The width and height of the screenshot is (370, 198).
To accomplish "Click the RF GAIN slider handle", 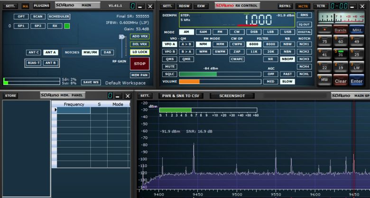I will tap(122, 36).
